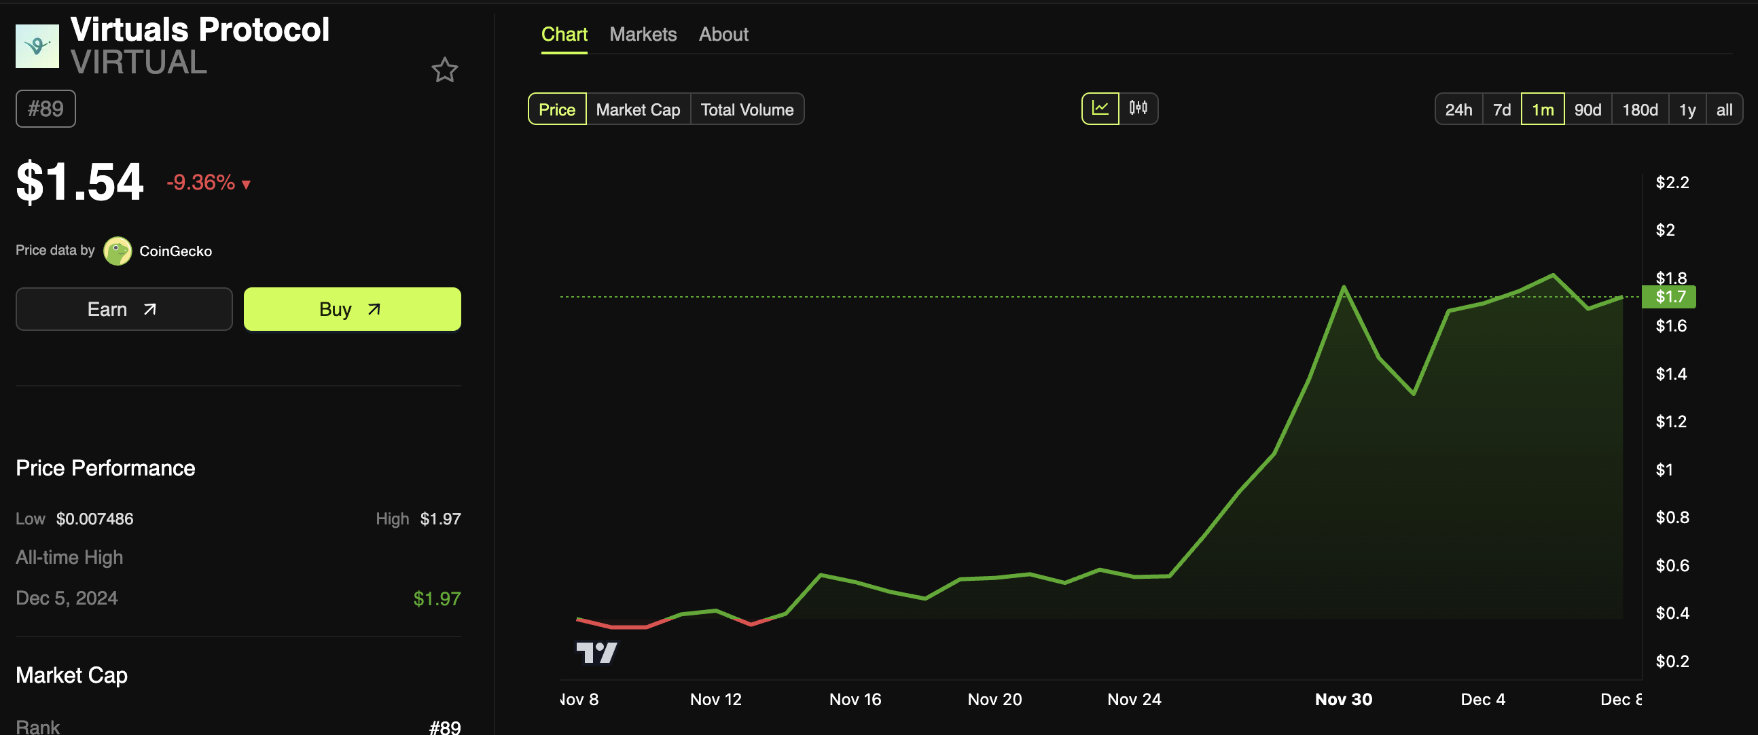
Task: Select 180d time range
Action: [1639, 109]
